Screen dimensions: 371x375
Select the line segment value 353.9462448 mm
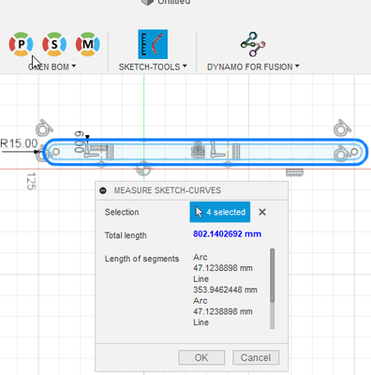pyautogui.click(x=225, y=290)
